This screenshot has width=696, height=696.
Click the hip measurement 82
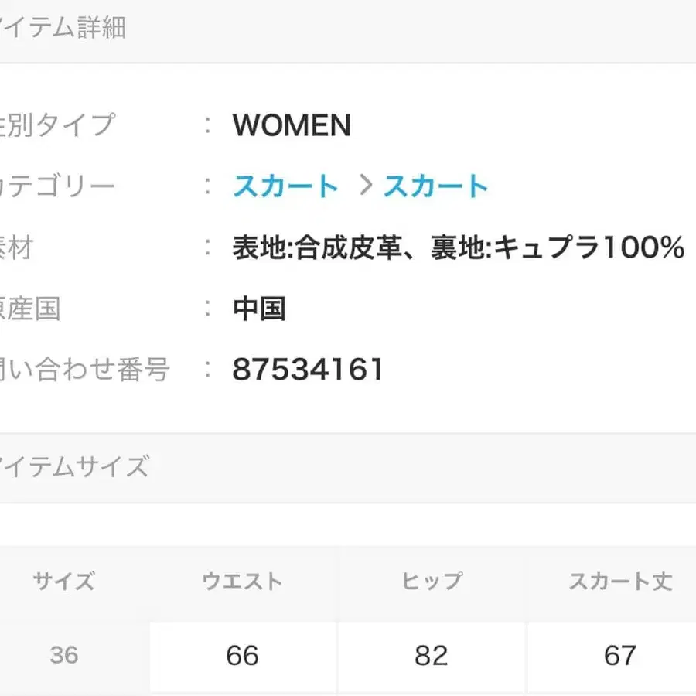click(x=430, y=656)
